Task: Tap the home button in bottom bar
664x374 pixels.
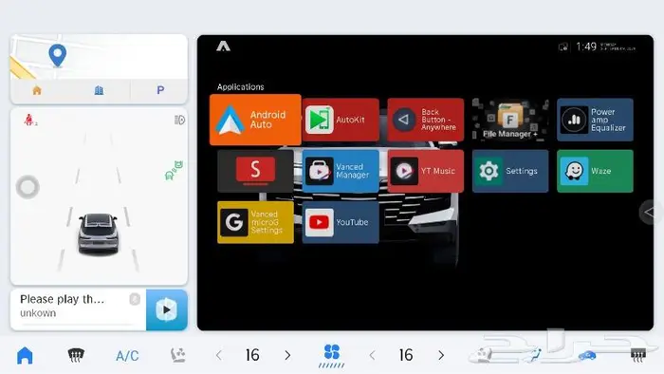Action: tap(25, 355)
